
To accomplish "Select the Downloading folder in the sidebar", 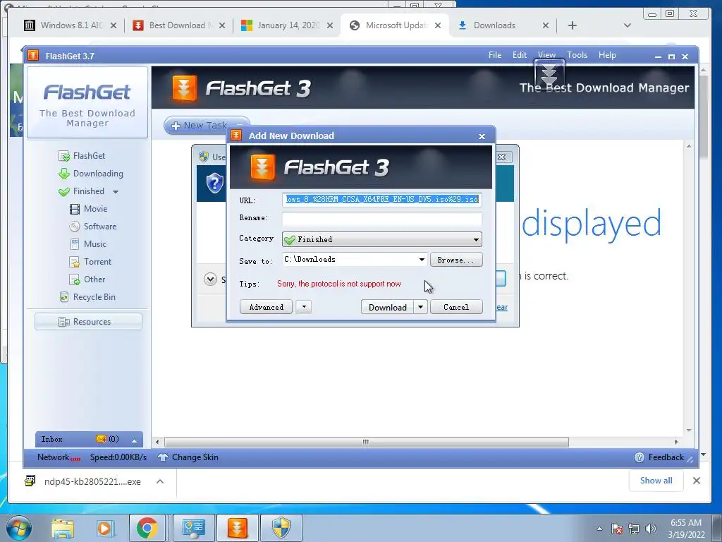I will (91, 174).
